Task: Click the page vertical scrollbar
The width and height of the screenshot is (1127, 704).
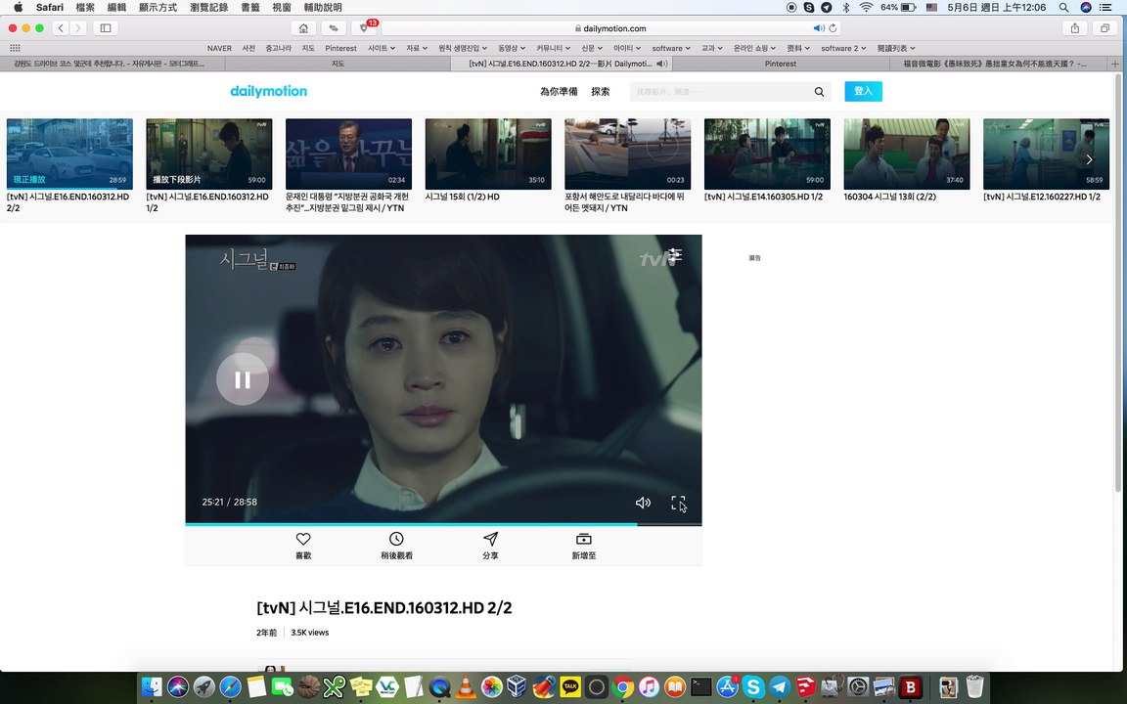Action: click(1117, 283)
